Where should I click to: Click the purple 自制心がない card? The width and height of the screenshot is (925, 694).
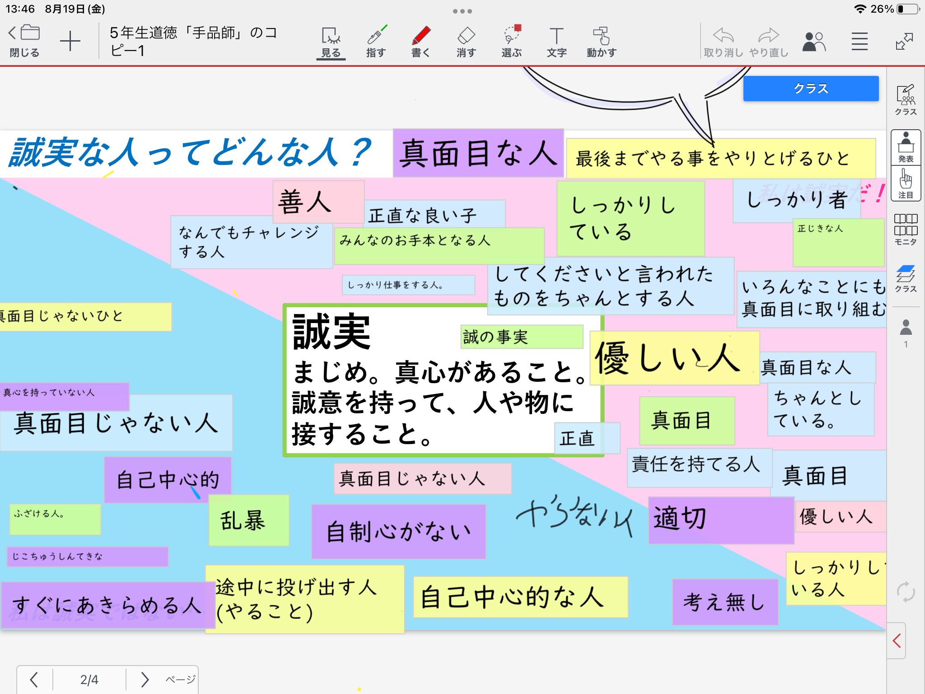(x=398, y=531)
